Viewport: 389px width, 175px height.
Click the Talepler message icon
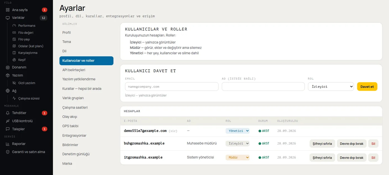8,129
